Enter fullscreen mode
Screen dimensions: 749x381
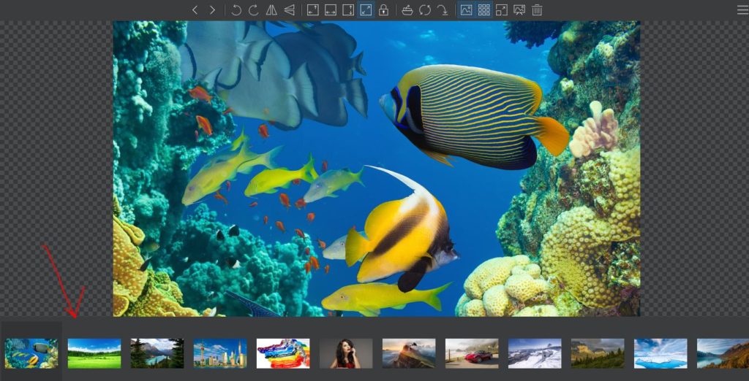tap(502, 10)
